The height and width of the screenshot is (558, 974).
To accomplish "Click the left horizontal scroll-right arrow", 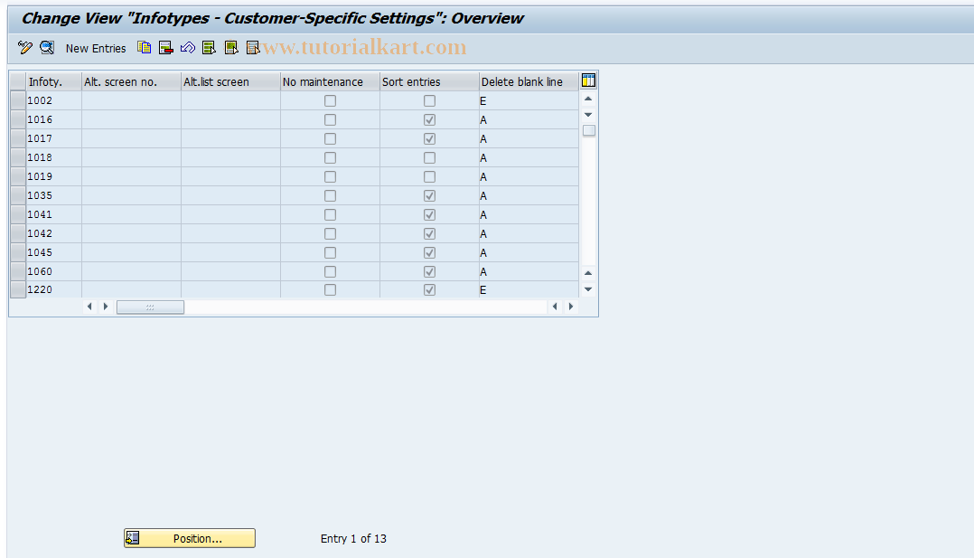I will tap(106, 307).
